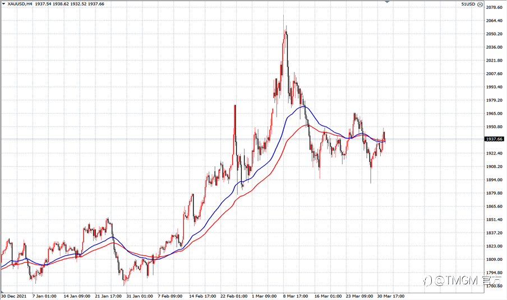The width and height of the screenshot is (507, 300).
Task: Click the current price tag 1937.66
Action: [495, 139]
